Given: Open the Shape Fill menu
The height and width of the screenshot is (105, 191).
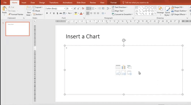Looking at the screenshot, I should tap(177, 7).
